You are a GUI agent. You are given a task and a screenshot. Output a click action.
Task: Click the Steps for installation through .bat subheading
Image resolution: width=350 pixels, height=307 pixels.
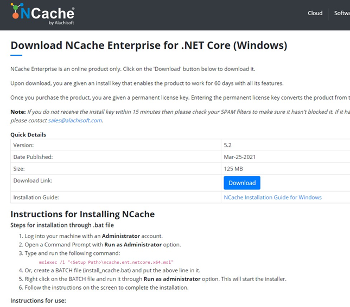[x=62, y=225]
